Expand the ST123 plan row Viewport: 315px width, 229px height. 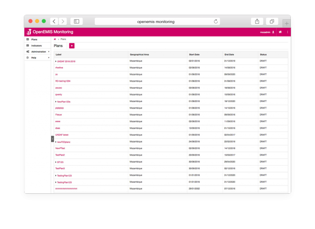[x=56, y=162]
